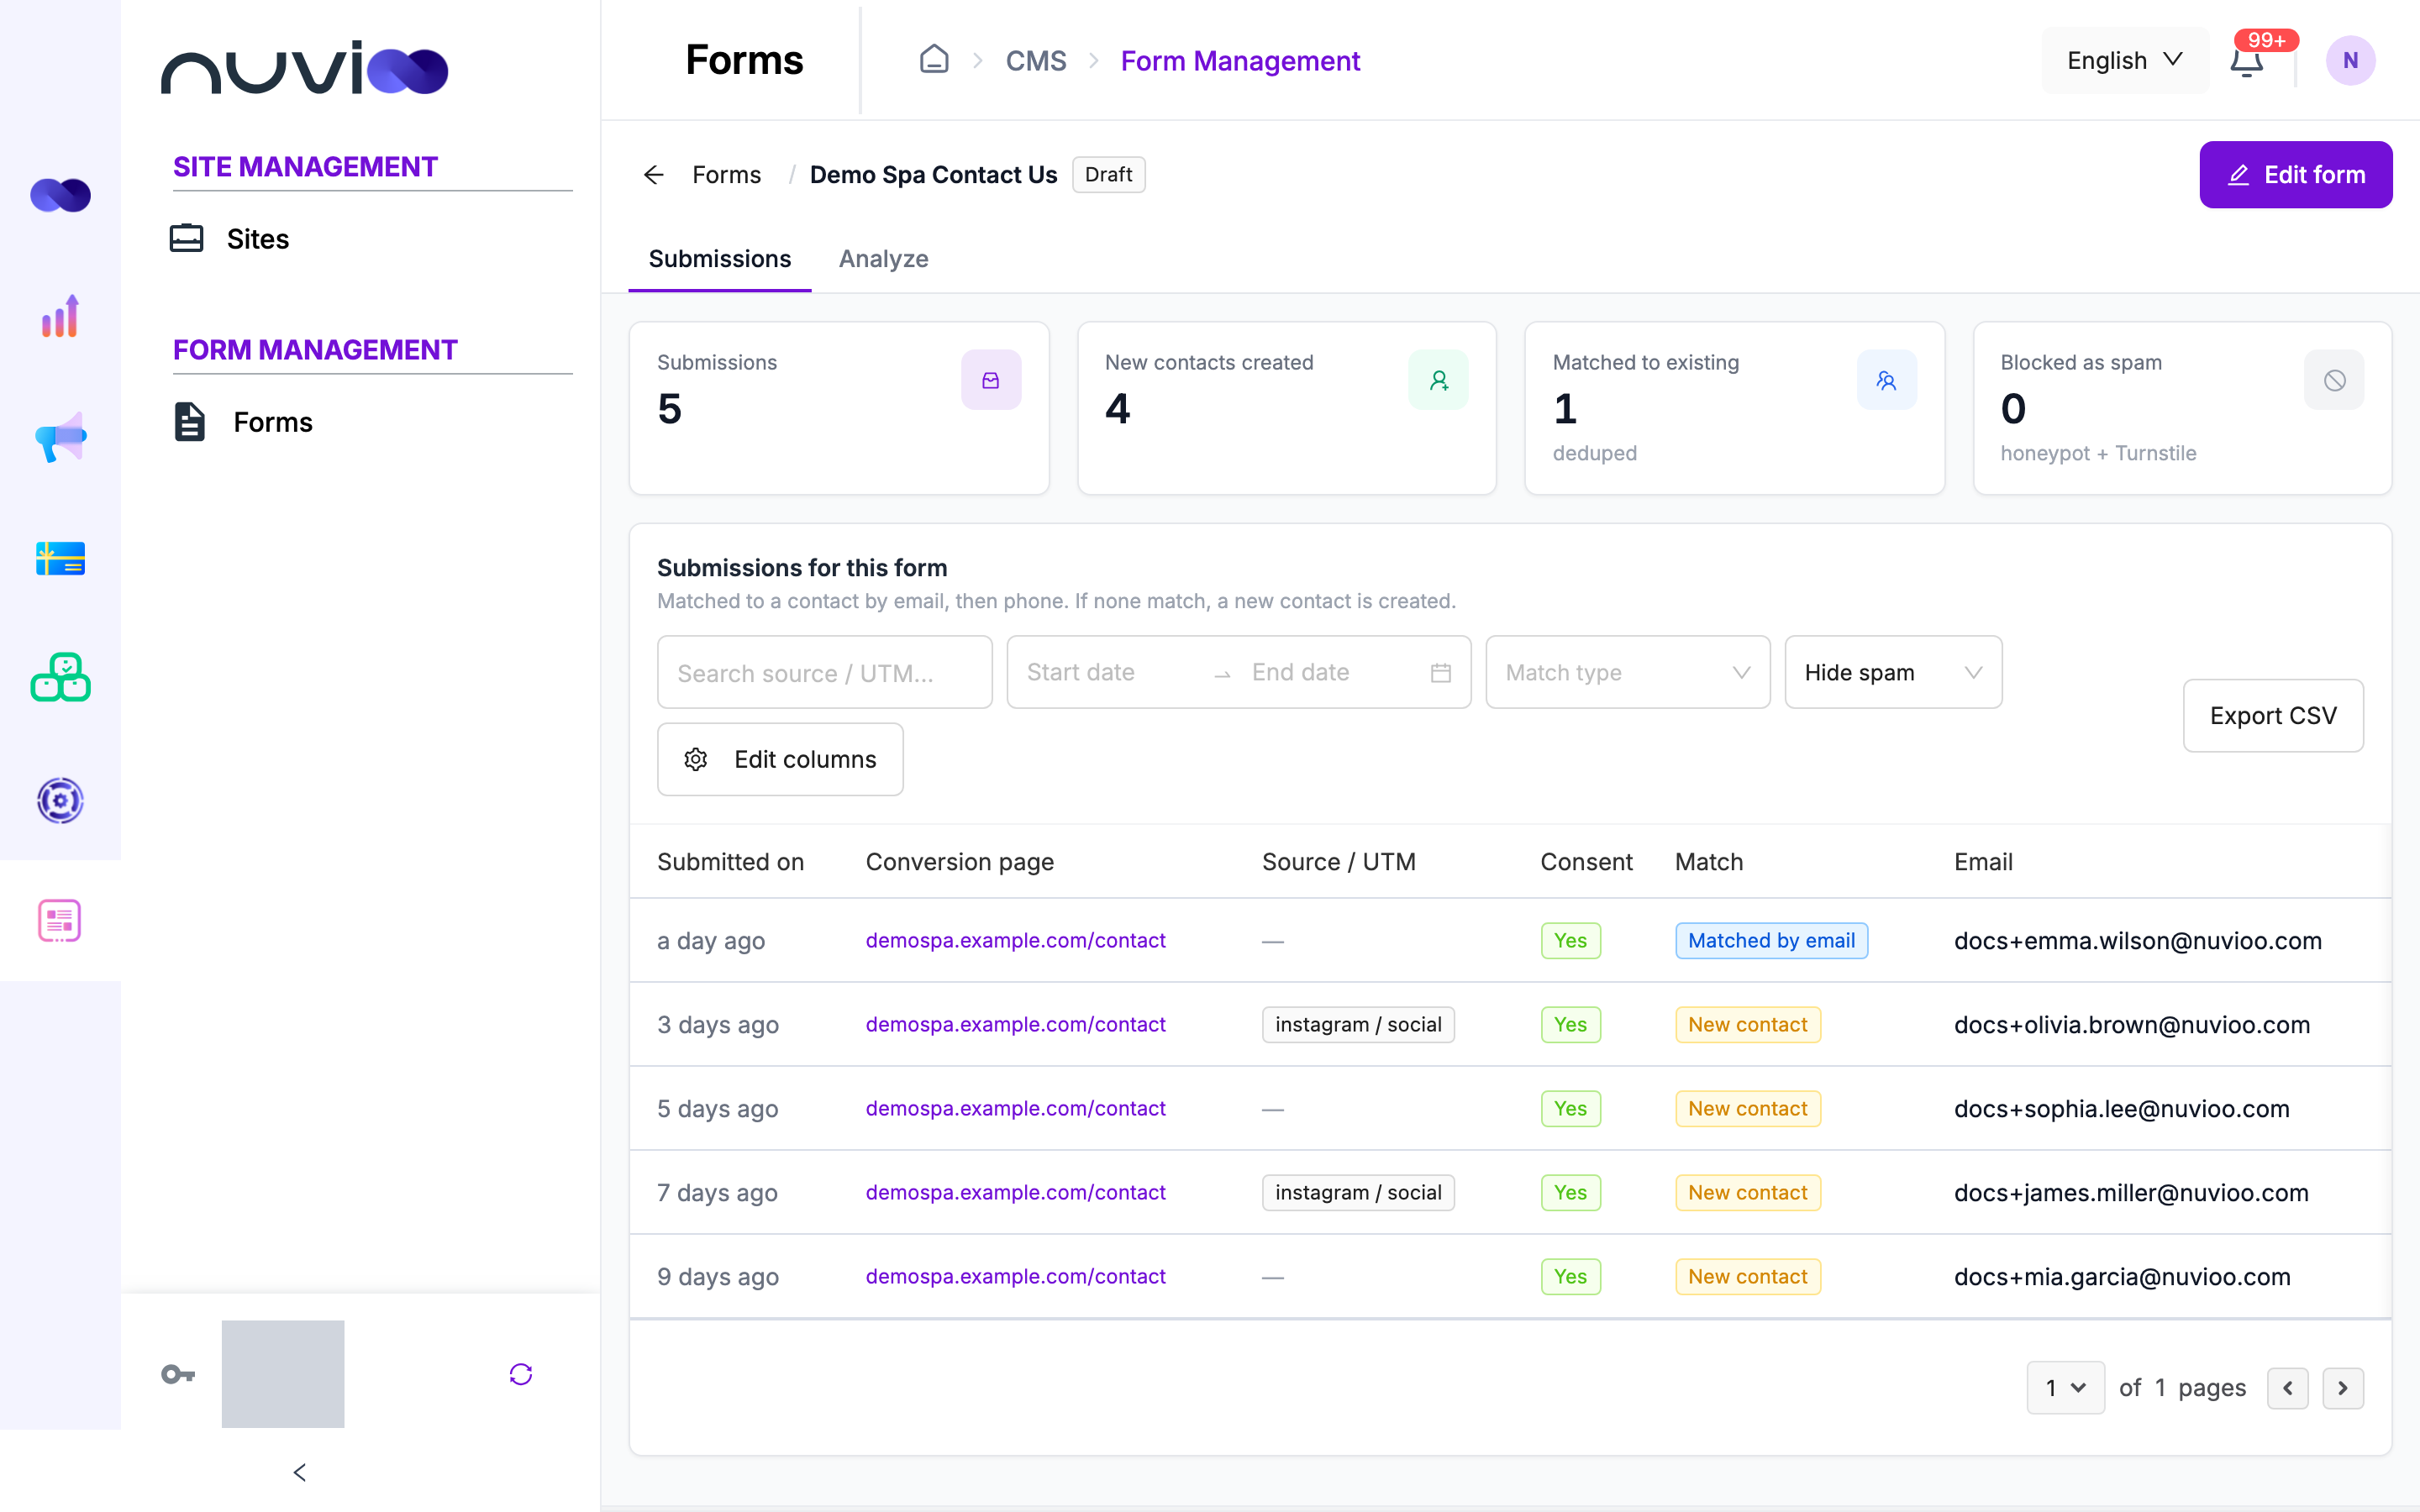Click the Blocked as spam card icon

(2334, 380)
